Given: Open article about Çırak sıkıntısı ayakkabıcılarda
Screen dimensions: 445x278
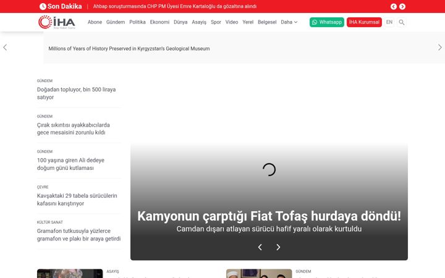Looking at the screenshot, I should tap(73, 128).
